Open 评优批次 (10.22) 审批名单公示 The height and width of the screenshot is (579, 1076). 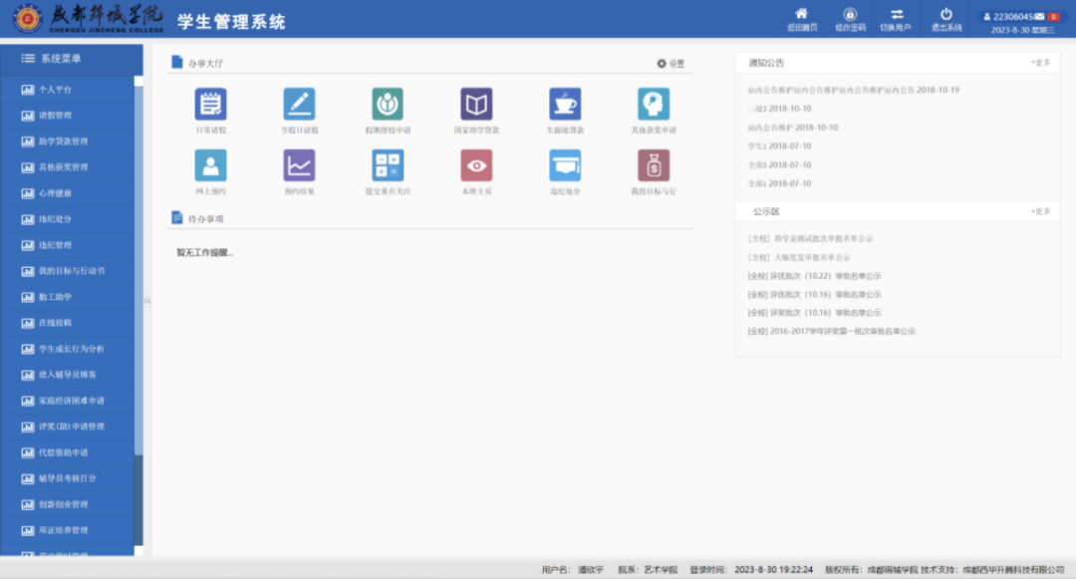coord(815,276)
